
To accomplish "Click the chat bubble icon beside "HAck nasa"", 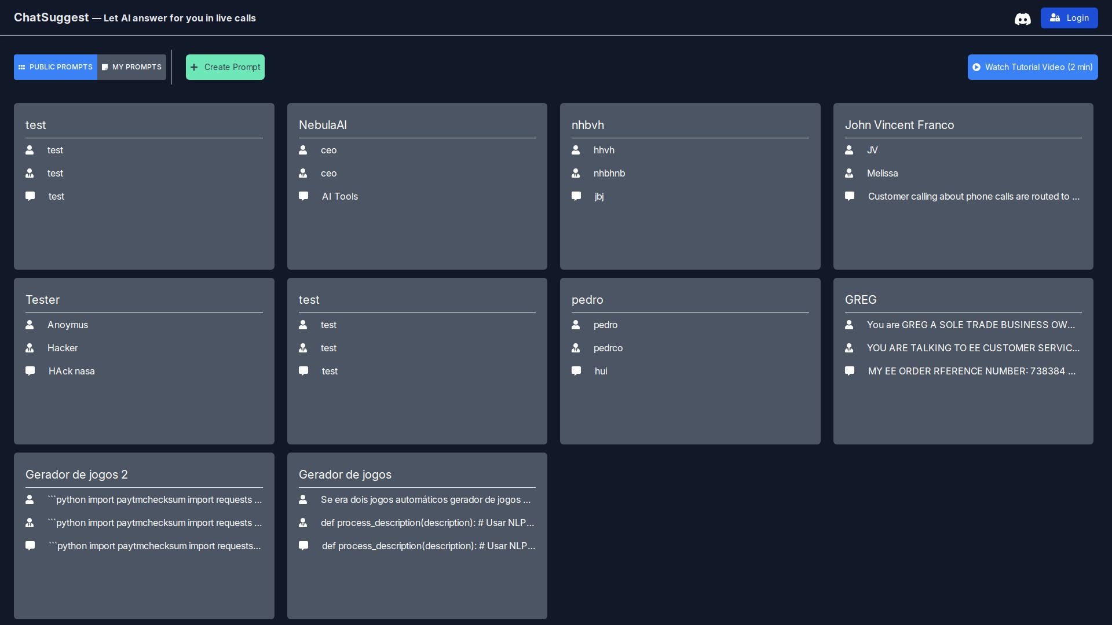I will pos(30,371).
